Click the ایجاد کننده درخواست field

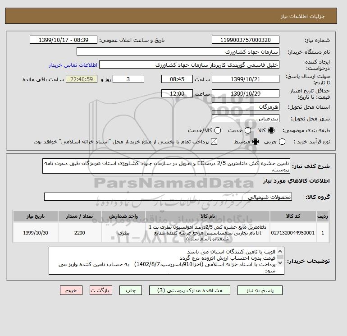189,64
